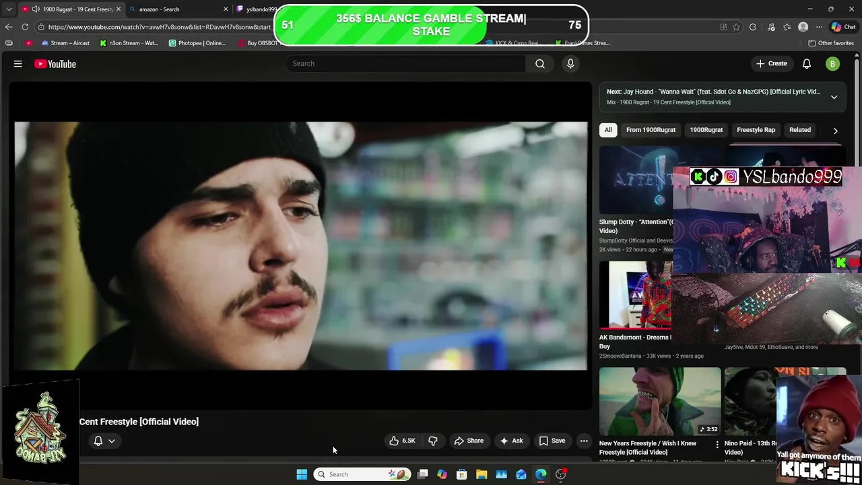Open Outlook from the taskbar
Screen dimensions: 862x485
[x=521, y=474]
